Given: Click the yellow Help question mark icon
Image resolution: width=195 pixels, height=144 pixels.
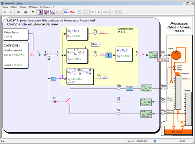Looking at the screenshot, I should 33,12.
